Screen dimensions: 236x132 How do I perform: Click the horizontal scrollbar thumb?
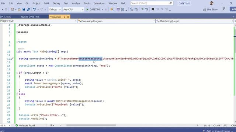91,125
